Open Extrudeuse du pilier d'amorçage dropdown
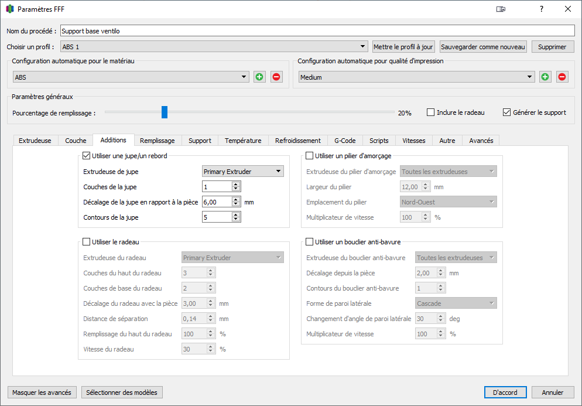The width and height of the screenshot is (582, 406). pos(448,171)
